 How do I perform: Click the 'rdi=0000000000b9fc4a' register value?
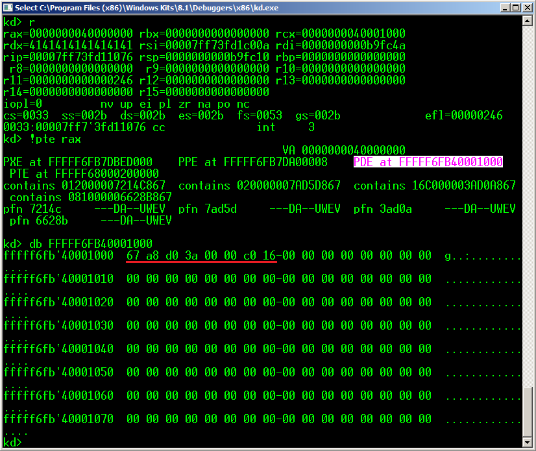[341, 45]
